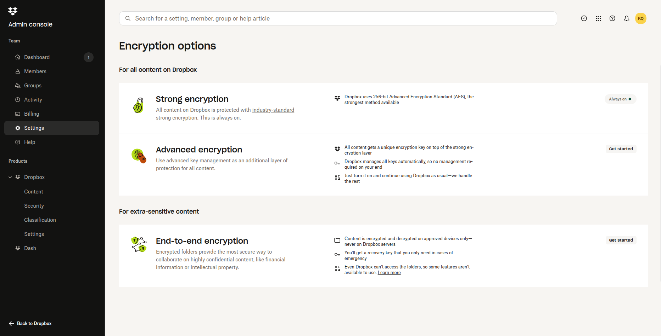The width and height of the screenshot is (661, 336).
Task: Select the Members icon in the sidebar
Action: [17, 71]
